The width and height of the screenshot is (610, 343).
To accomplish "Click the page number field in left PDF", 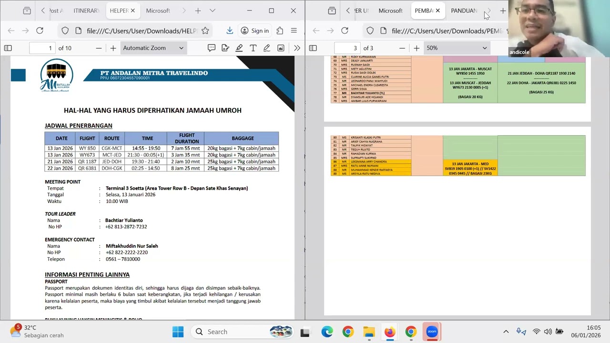I will (42, 48).
